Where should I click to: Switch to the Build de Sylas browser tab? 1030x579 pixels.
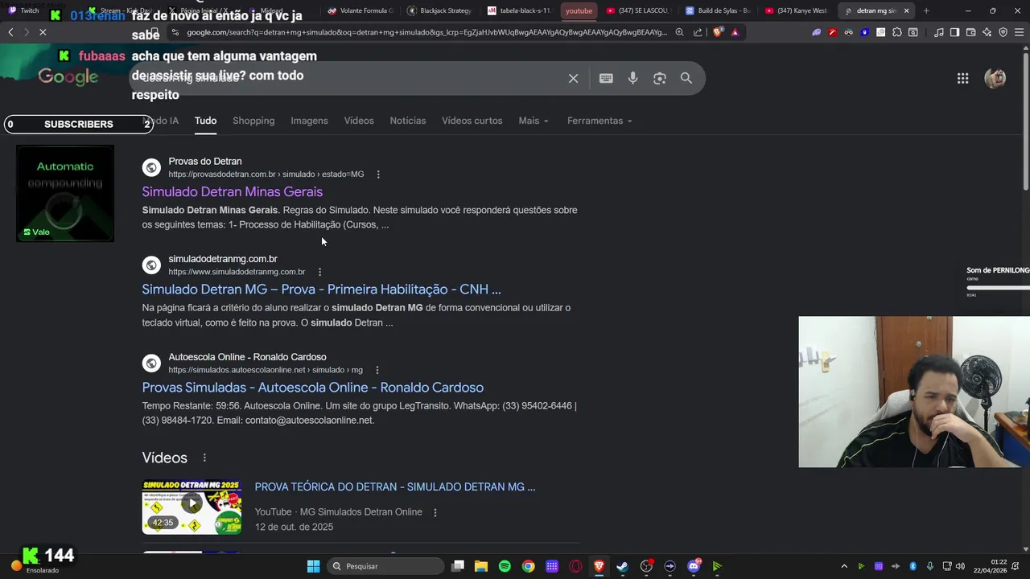coord(718,10)
